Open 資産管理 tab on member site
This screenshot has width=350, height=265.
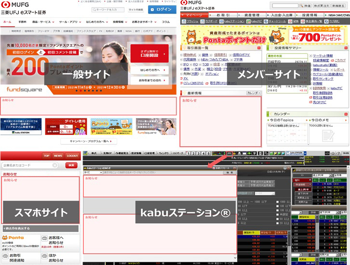[252, 15]
